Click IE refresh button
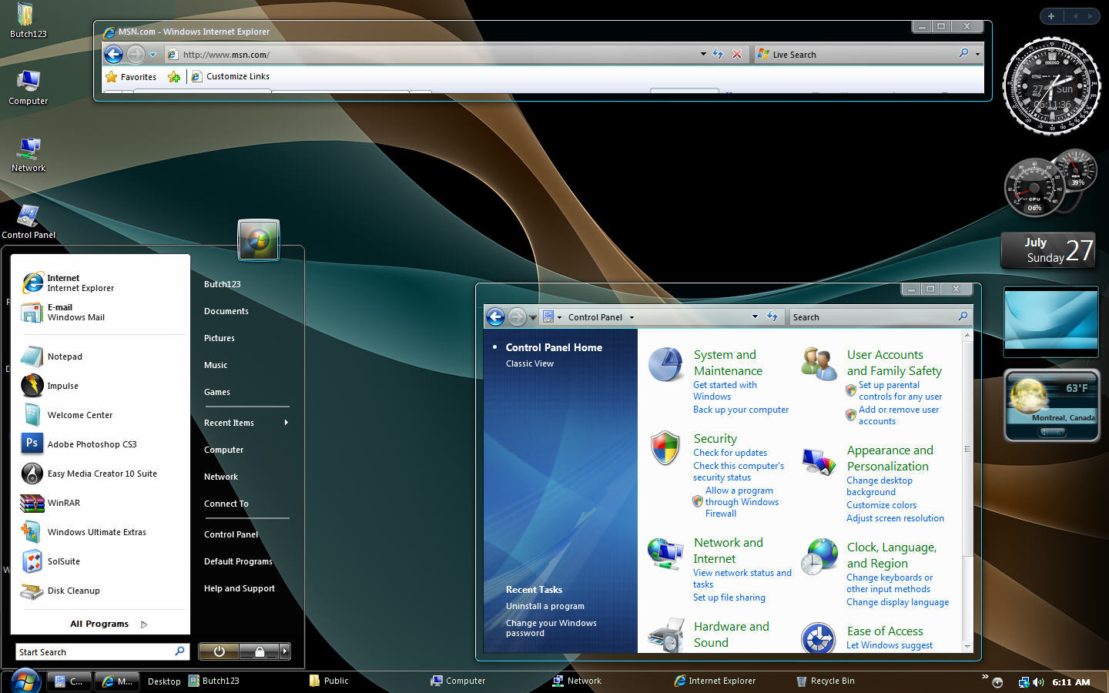 718,54
